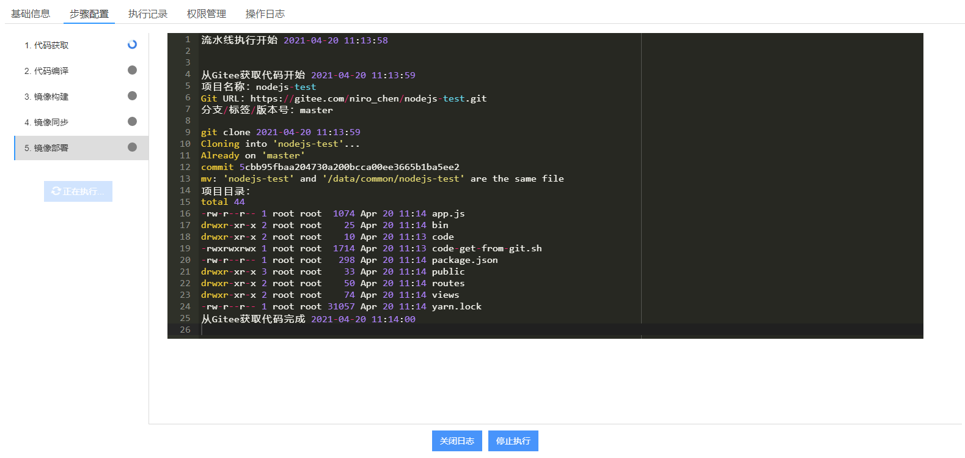Screen dimensions: 965x458
Task: Click the package.json listing line
Action: (x=350, y=260)
